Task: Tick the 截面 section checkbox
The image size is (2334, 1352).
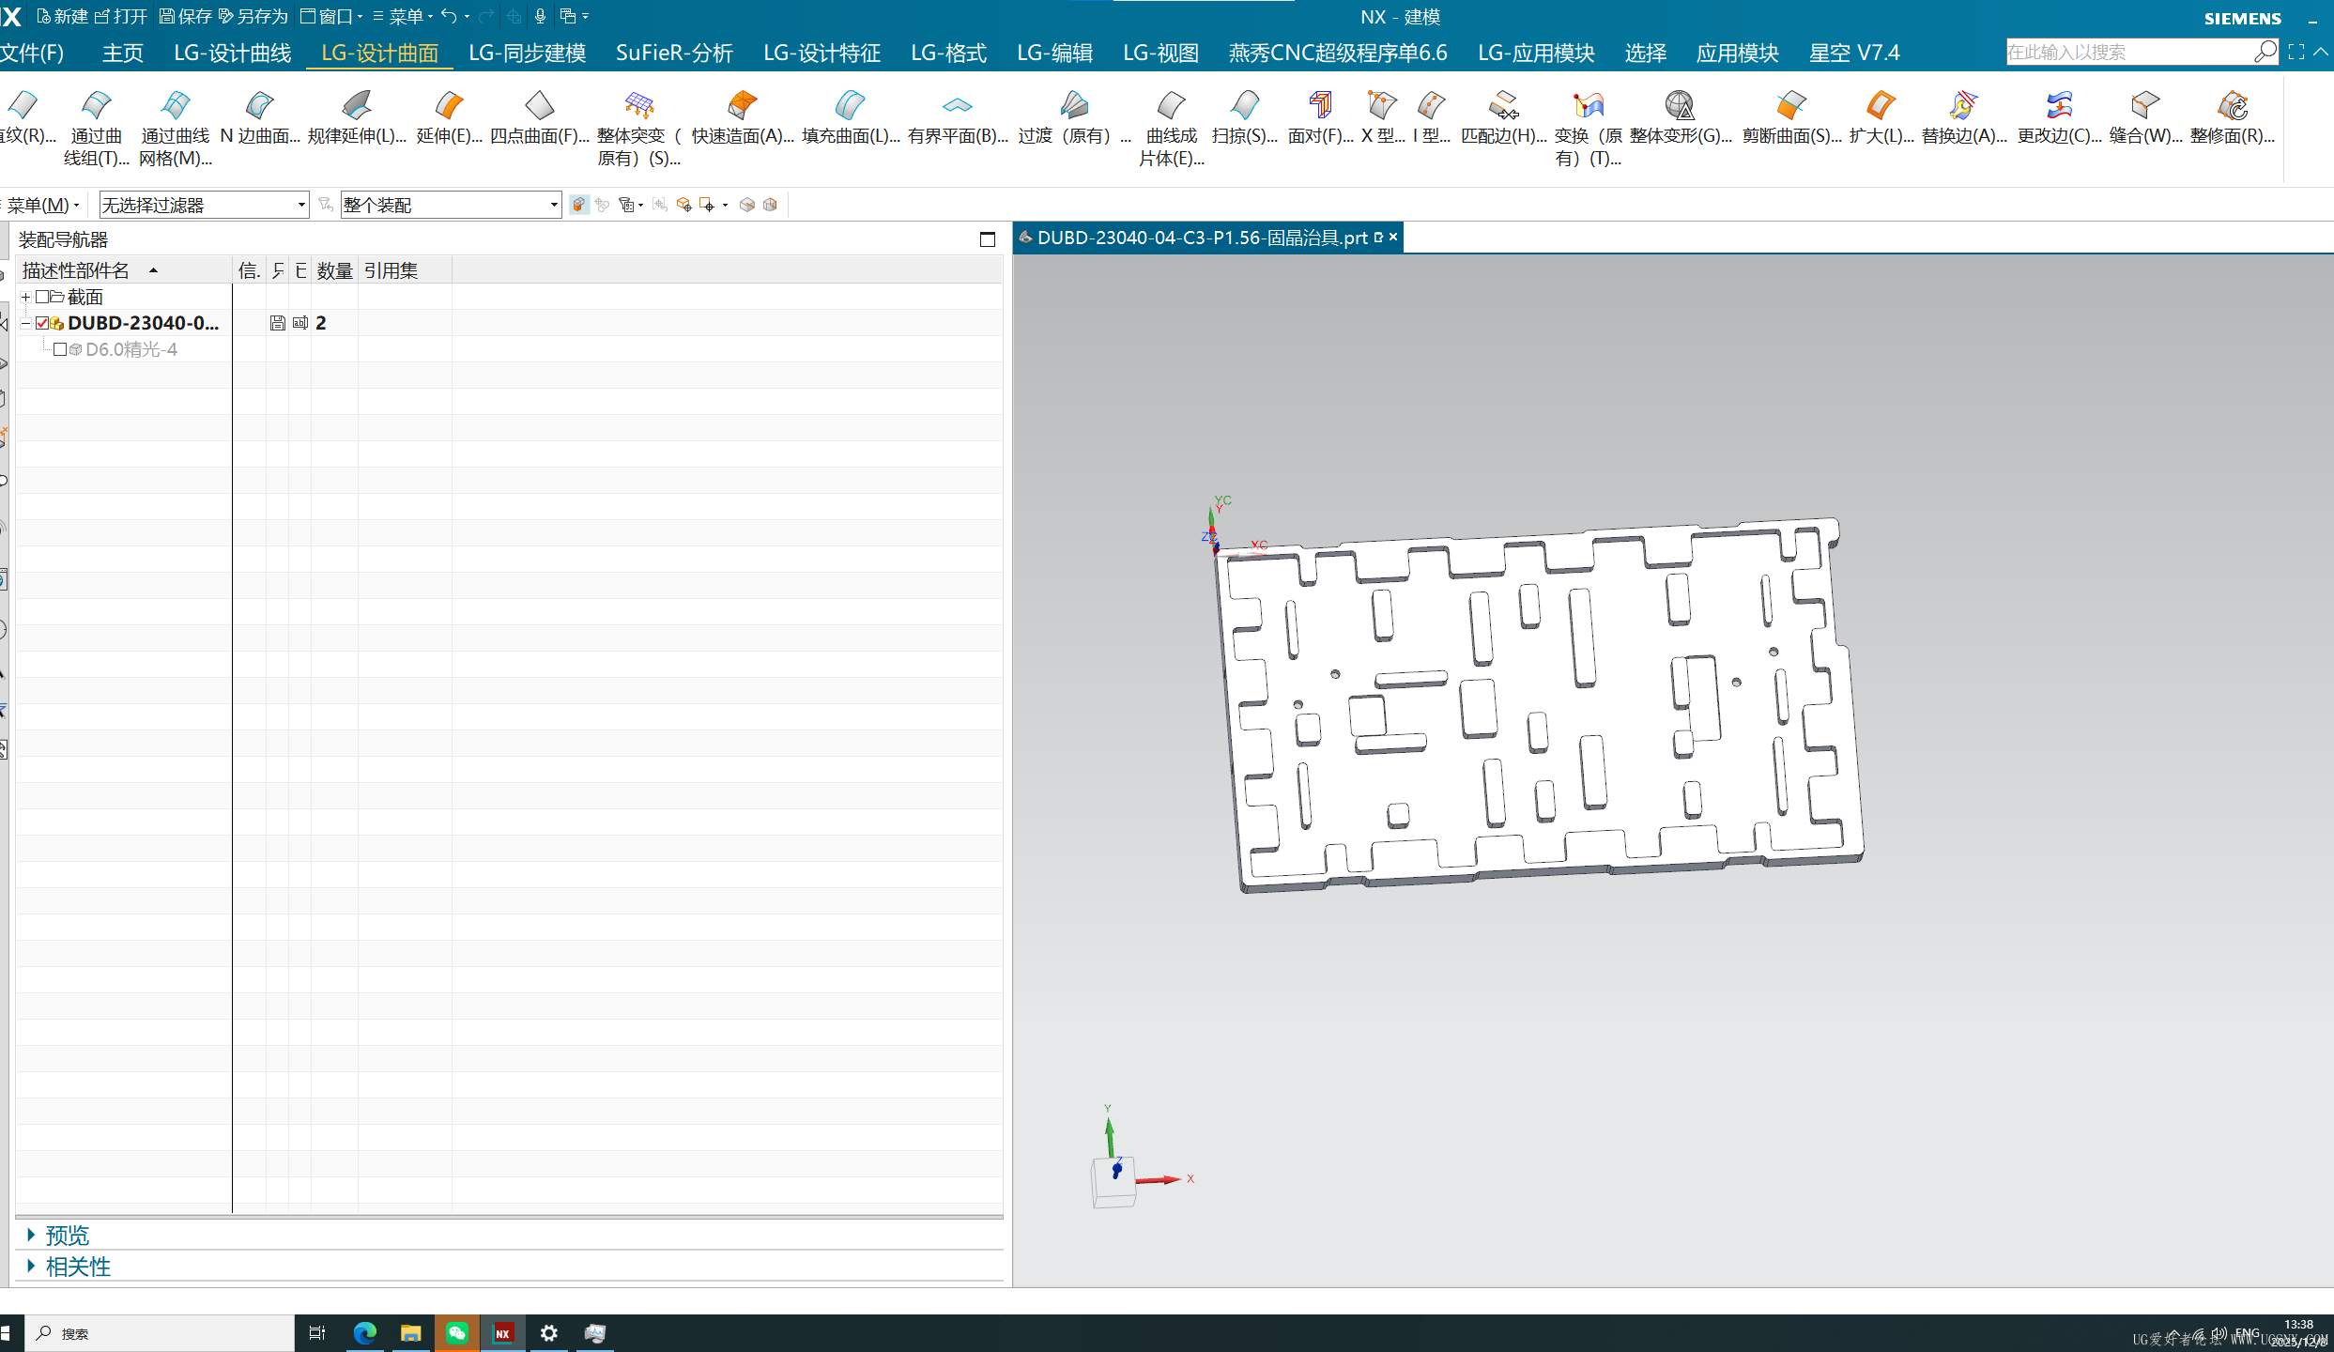Action: [42, 297]
